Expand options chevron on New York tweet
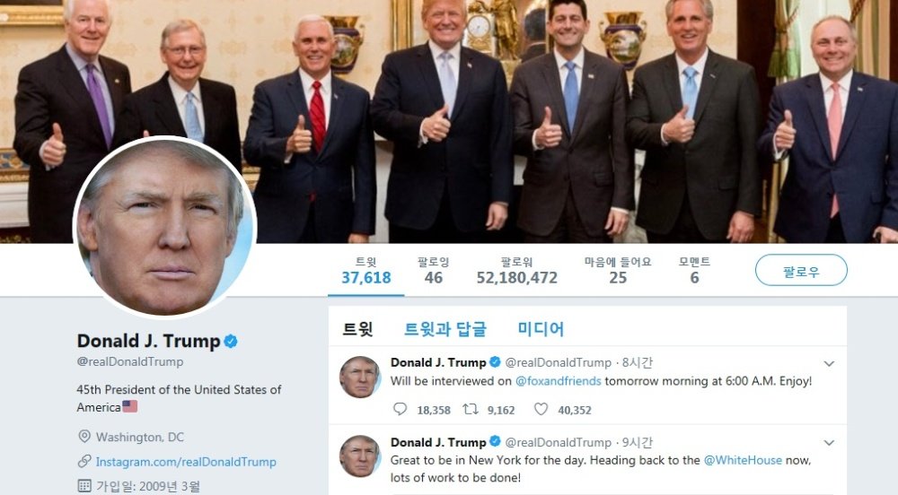Viewport: 898px width, 495px height. pos(829,443)
